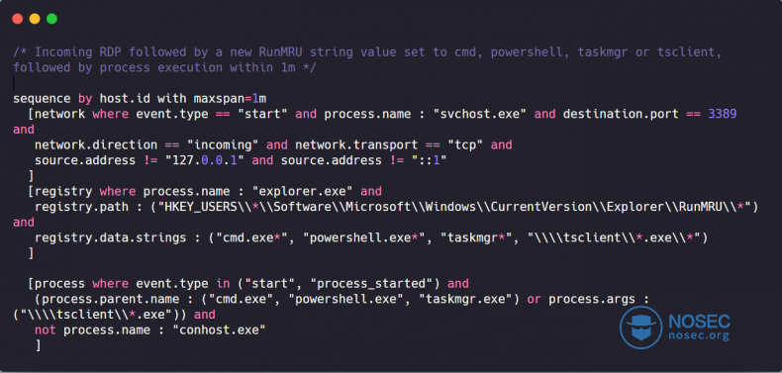Click the HKEY_USERS registry path string
782x373 pixels.
[454, 207]
